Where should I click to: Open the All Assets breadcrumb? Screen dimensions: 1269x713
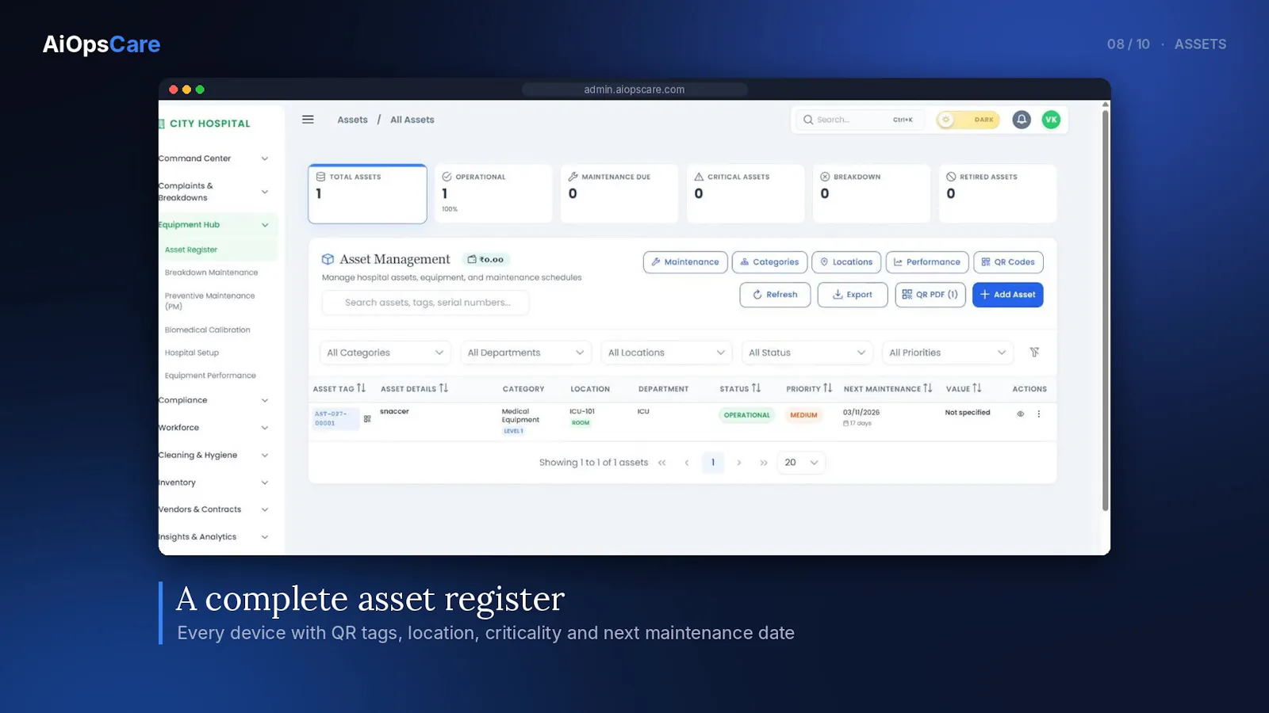412,120
